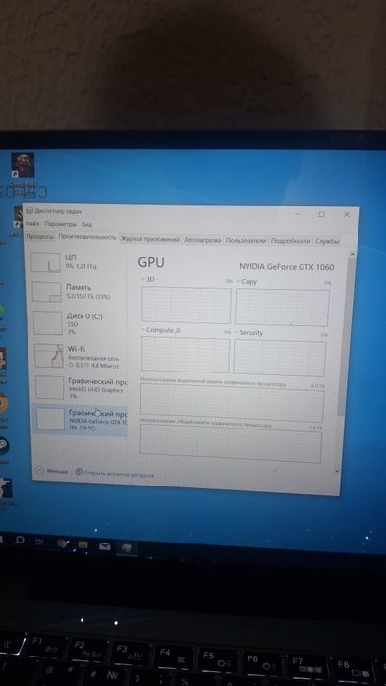Click the vertical scrollbar thumb in GPU pane
386x686 pixels.
pos(346,337)
